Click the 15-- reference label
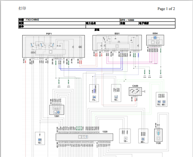This screenshot has height=157, width=193. pyautogui.click(x=126, y=141)
